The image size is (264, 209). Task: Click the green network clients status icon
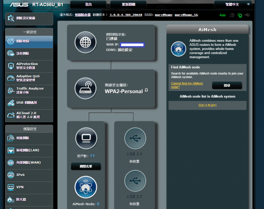pyautogui.click(x=240, y=15)
